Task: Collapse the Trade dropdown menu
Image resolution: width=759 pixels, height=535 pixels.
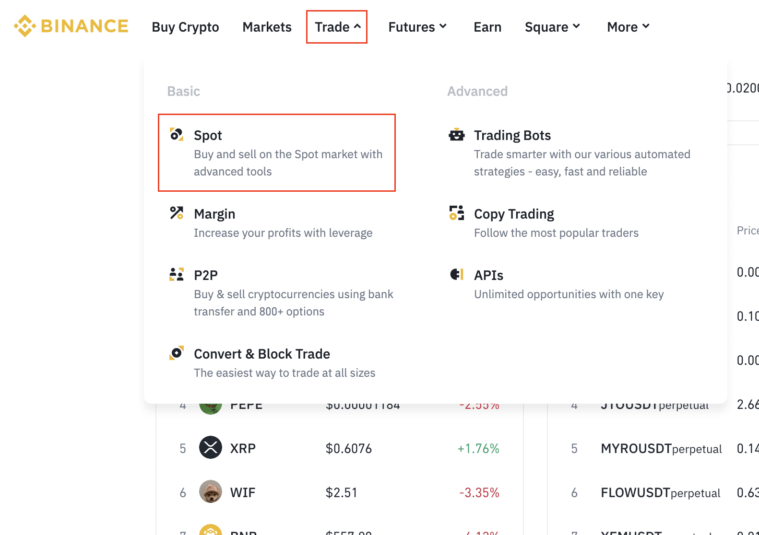Action: [337, 27]
